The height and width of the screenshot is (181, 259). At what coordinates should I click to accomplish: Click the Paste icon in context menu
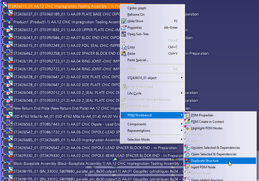124,54
